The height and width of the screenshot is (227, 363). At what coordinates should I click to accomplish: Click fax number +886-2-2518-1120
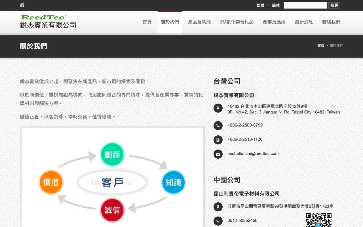coord(245,139)
